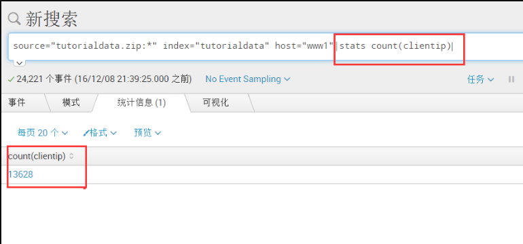523x244 pixels.
Task: Click the 24,221 个事件 status text
Action: [44, 79]
